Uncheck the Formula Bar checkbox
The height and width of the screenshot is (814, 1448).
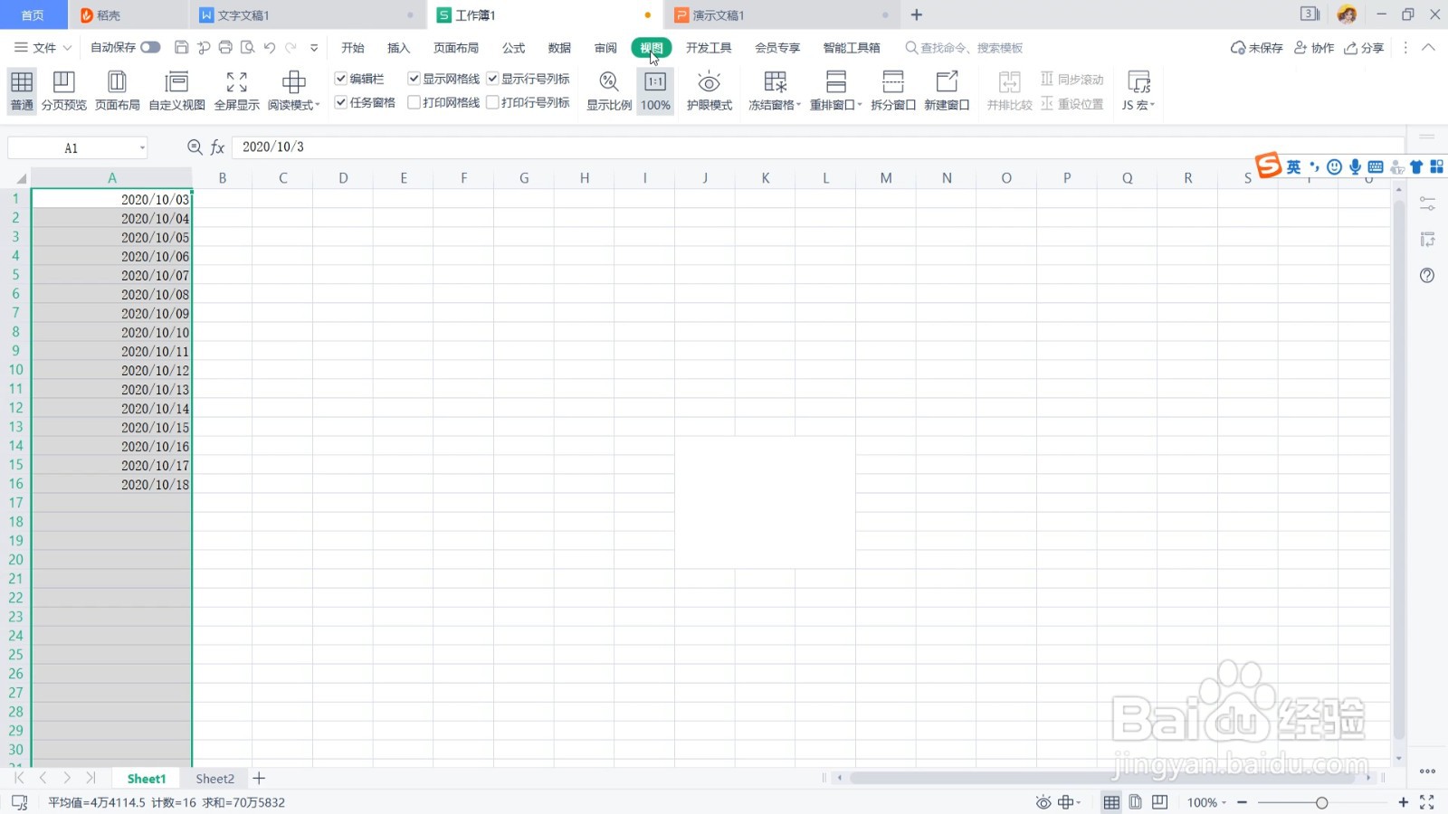[x=341, y=79]
